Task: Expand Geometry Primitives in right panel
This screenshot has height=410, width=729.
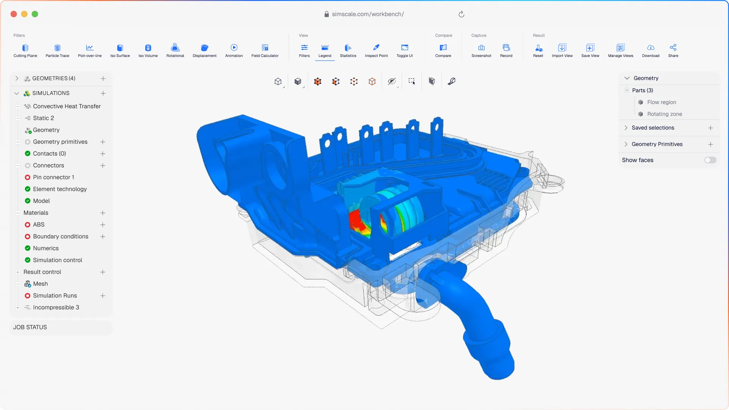Action: point(626,144)
